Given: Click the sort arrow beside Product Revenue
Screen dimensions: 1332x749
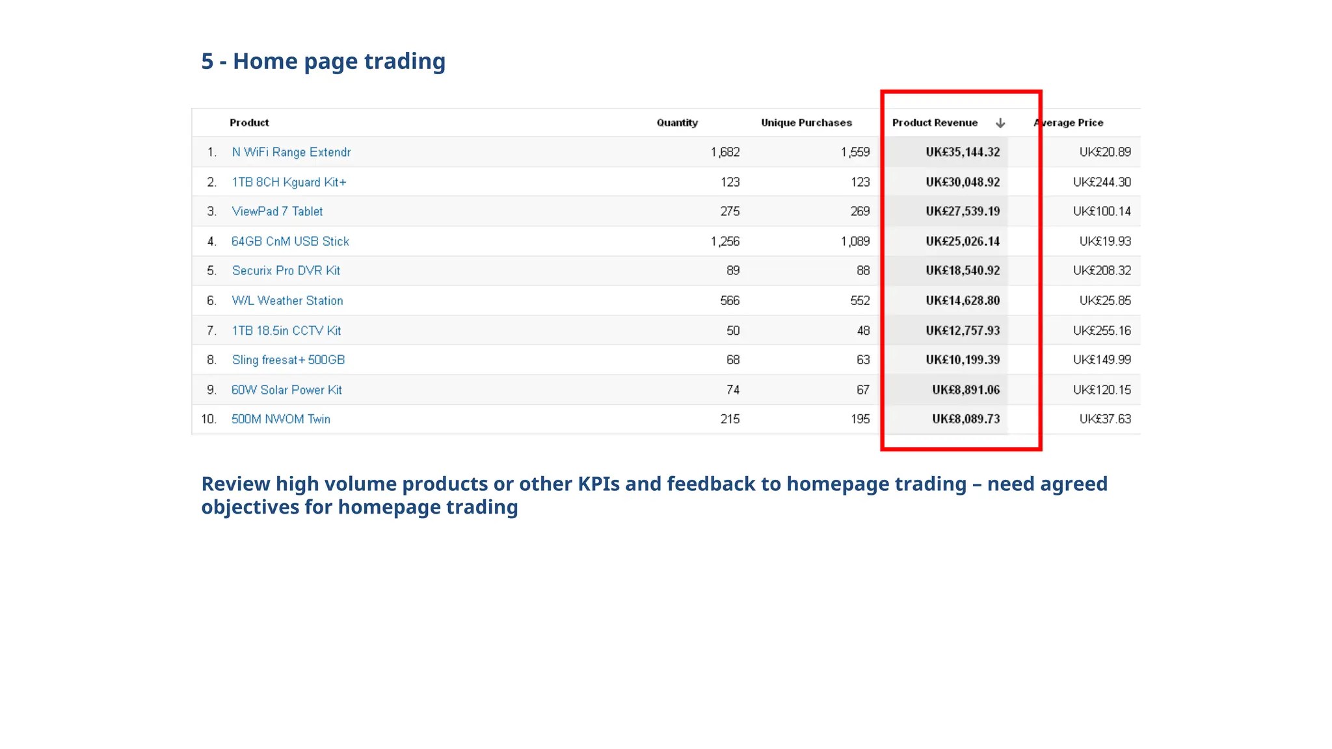Looking at the screenshot, I should coord(1000,123).
